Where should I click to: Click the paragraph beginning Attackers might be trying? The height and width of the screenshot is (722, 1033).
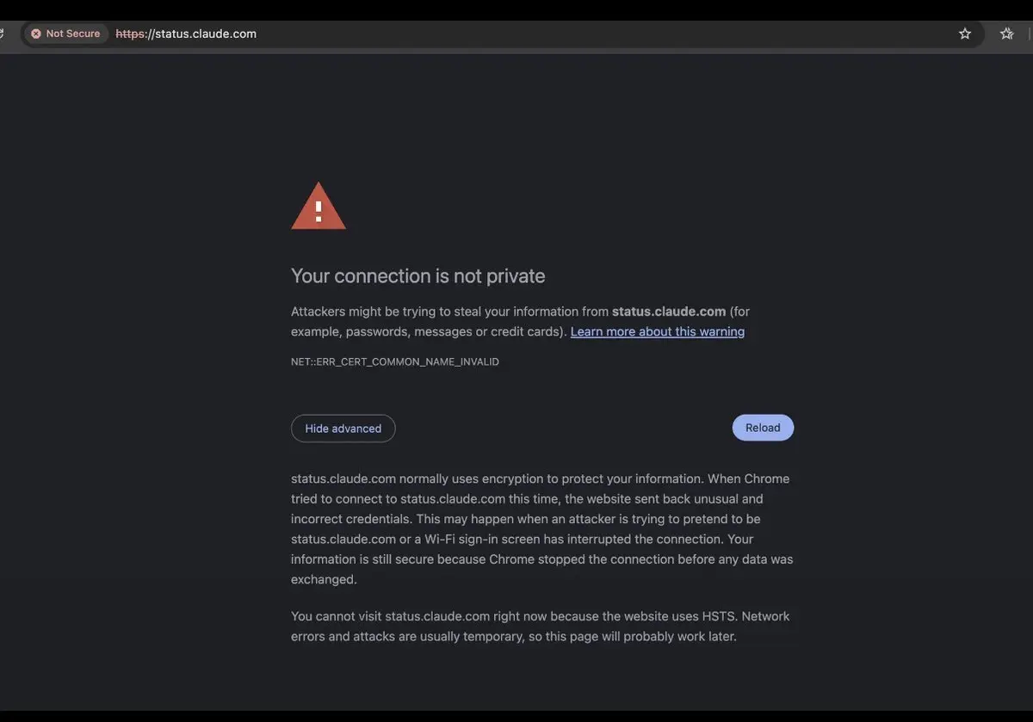pyautogui.click(x=520, y=321)
